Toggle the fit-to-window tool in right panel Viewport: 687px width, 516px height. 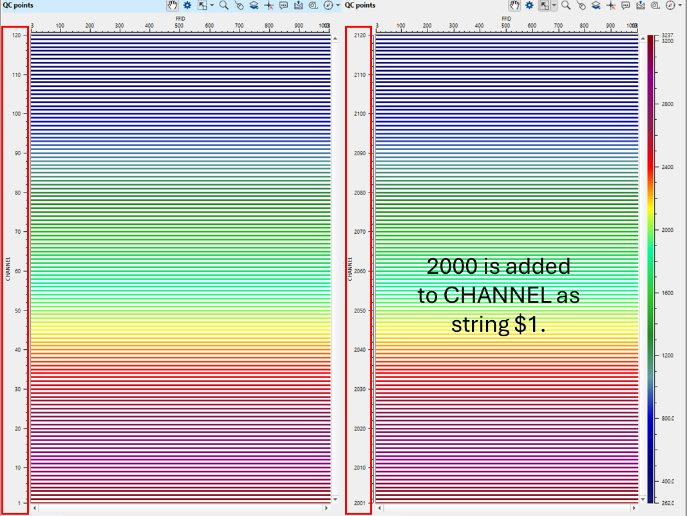pyautogui.click(x=543, y=5)
